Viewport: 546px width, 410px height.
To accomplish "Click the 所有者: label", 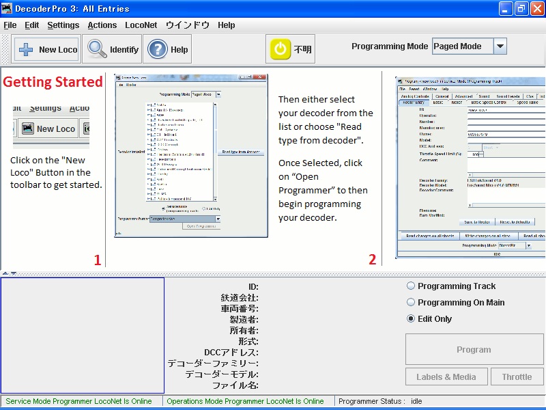I will tap(244, 331).
